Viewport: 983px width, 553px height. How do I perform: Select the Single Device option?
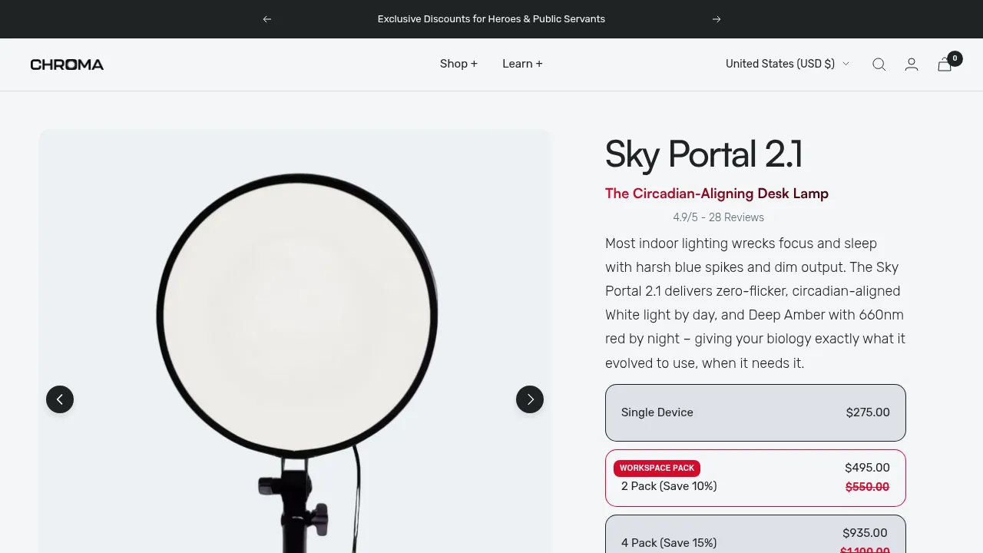click(756, 412)
